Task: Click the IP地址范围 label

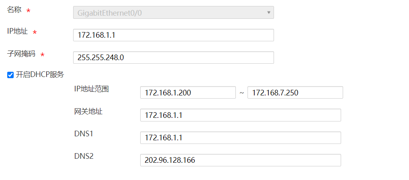Action: click(92, 89)
